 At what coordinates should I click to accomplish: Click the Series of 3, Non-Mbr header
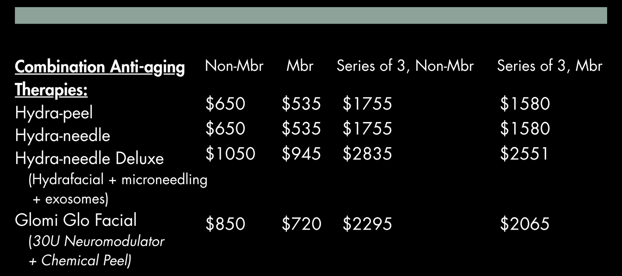[x=405, y=66]
